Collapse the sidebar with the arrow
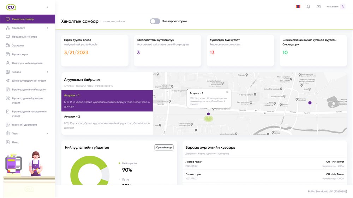Screen dimensions: 353x198 click(48, 7)
